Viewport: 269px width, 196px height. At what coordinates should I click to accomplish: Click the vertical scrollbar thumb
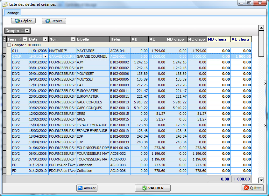point(261,43)
